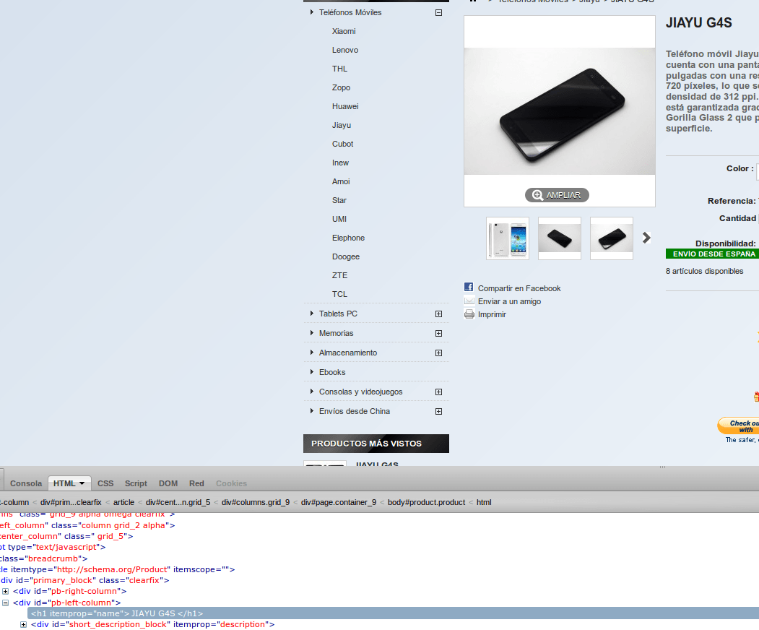Select the highlighted h1 itemprop name node
The width and height of the screenshot is (759, 630).
[x=393, y=613]
